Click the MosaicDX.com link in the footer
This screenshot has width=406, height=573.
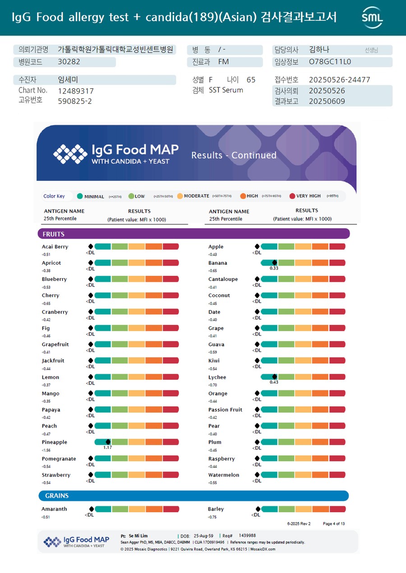tap(263, 549)
